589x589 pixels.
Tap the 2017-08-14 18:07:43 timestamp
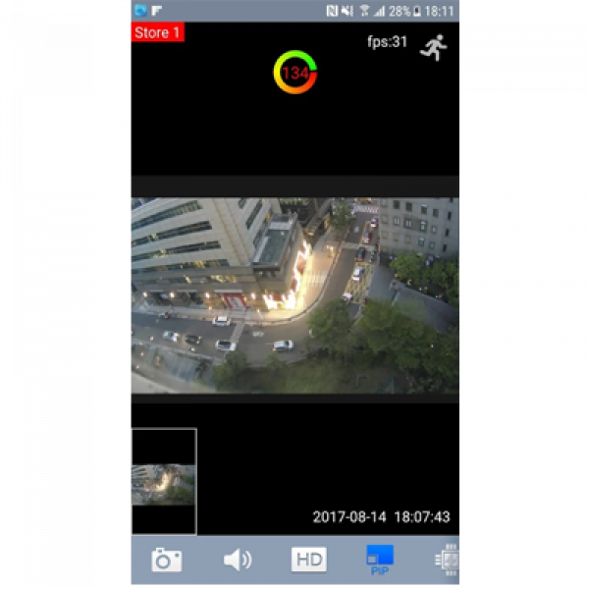[x=381, y=517]
